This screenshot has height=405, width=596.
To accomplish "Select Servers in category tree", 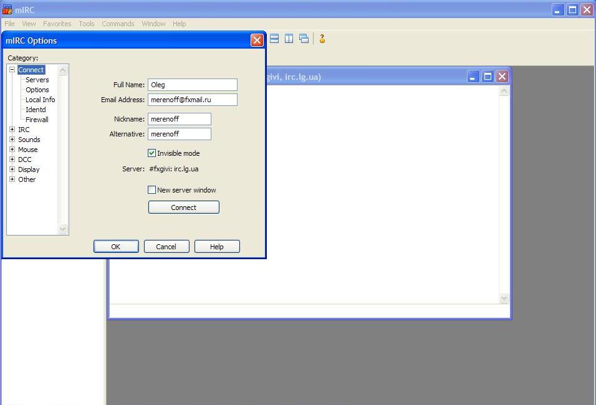I will pyautogui.click(x=37, y=80).
